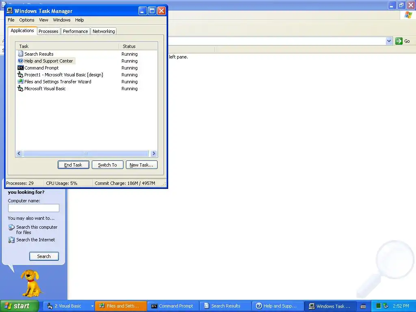416x312 pixels.
Task: Open the address bar dropdown arrow
Action: (x=389, y=41)
